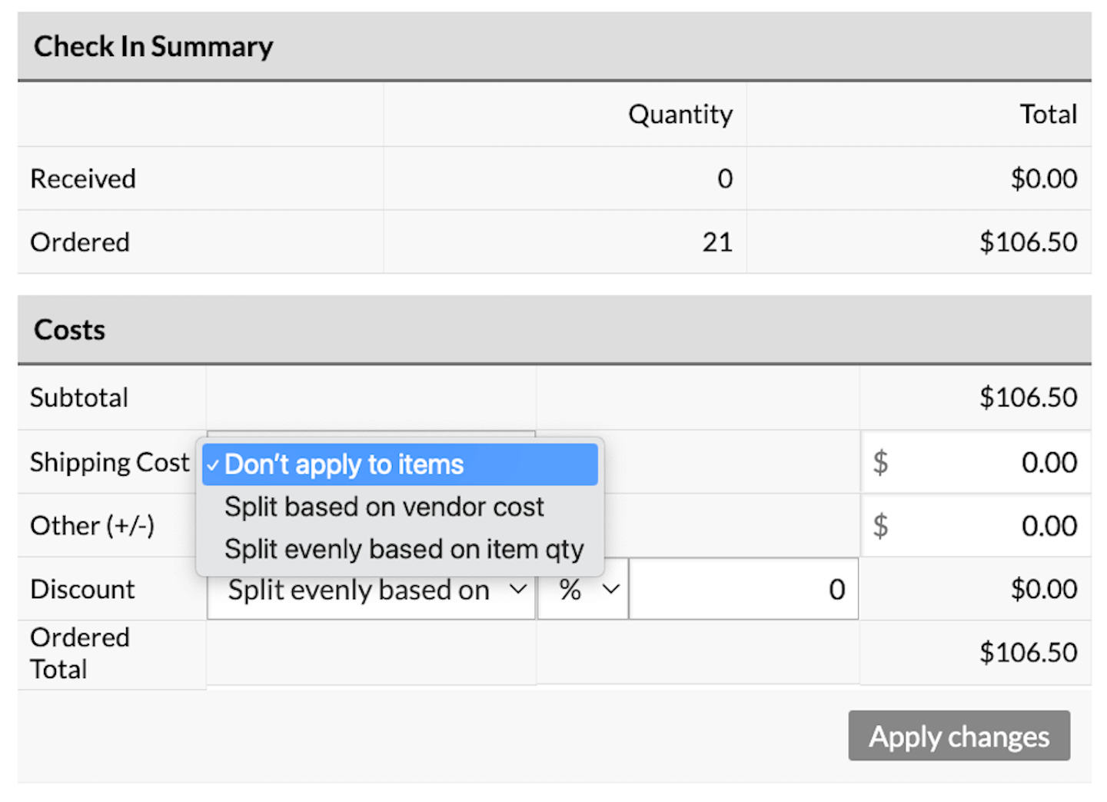Click the Received row label
This screenshot has width=1107, height=802.
83,178
